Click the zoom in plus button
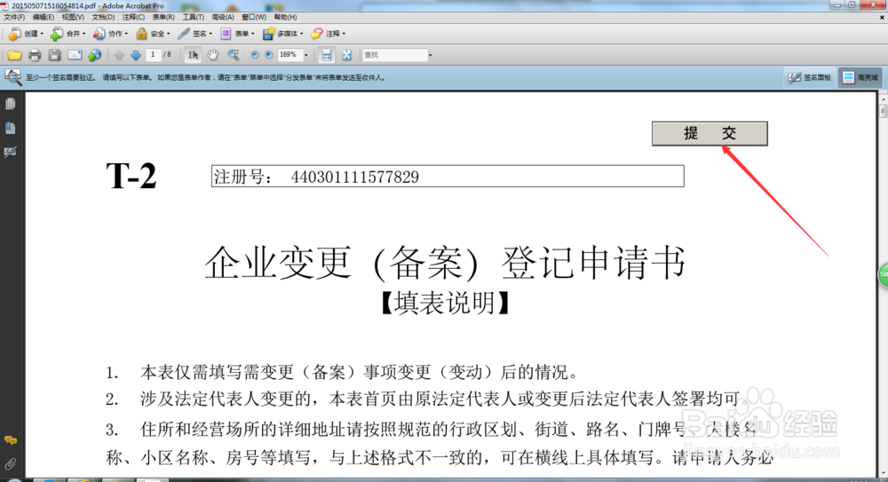888x482 pixels. (x=268, y=55)
